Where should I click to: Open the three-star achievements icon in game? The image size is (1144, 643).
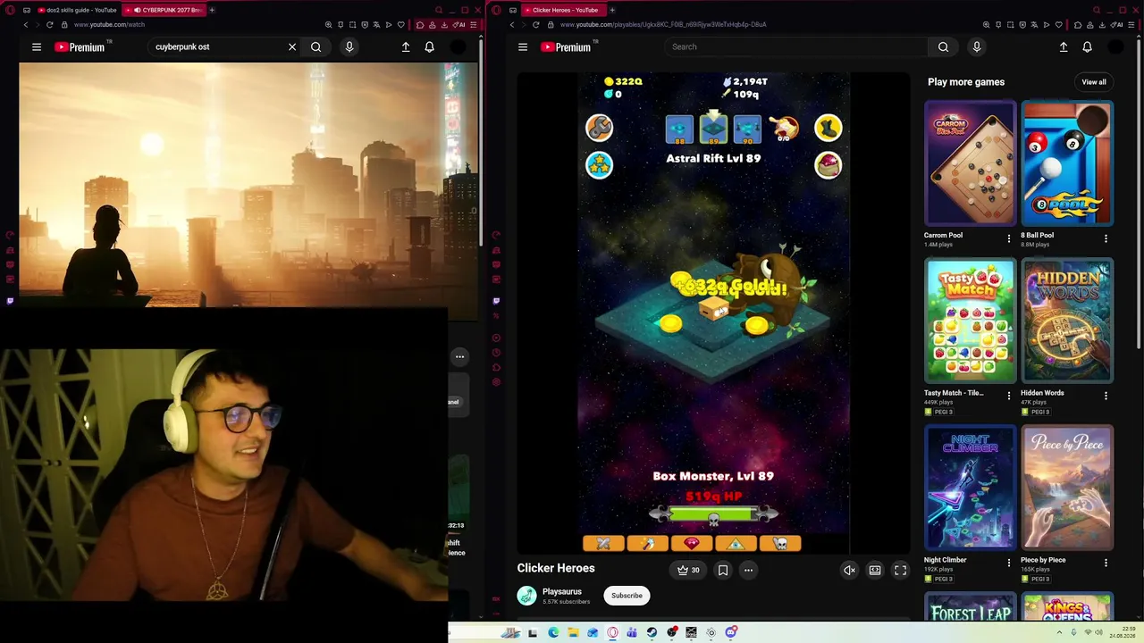click(x=599, y=165)
